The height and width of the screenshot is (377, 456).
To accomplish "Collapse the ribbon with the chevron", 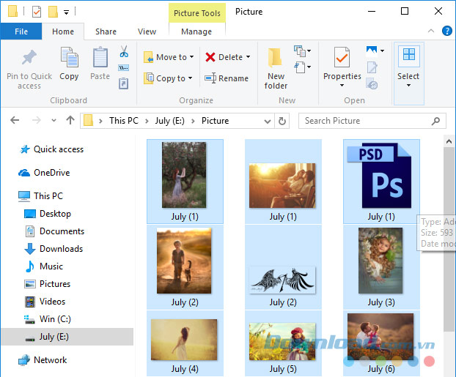I will pos(431,31).
